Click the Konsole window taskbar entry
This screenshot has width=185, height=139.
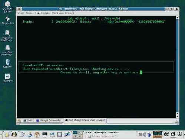pyautogui.click(x=102, y=133)
